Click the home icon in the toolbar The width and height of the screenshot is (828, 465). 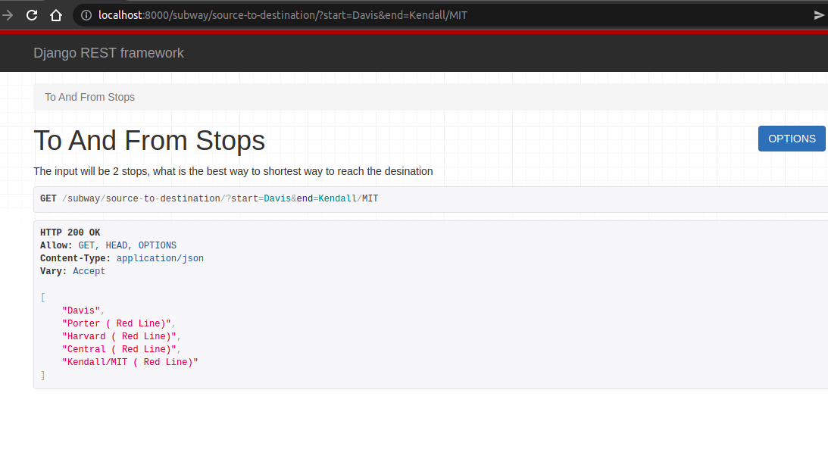point(56,14)
